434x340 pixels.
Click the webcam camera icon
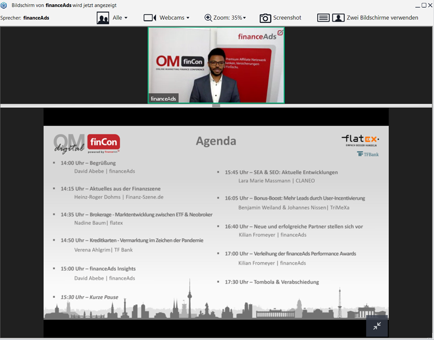(150, 18)
